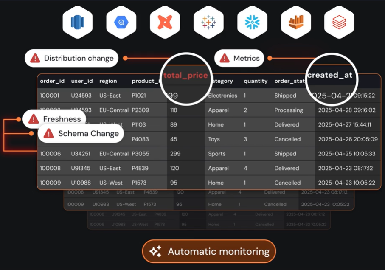The image size is (385, 270).
Task: Click US-West region in front table P1573 row
Action: coord(111,183)
